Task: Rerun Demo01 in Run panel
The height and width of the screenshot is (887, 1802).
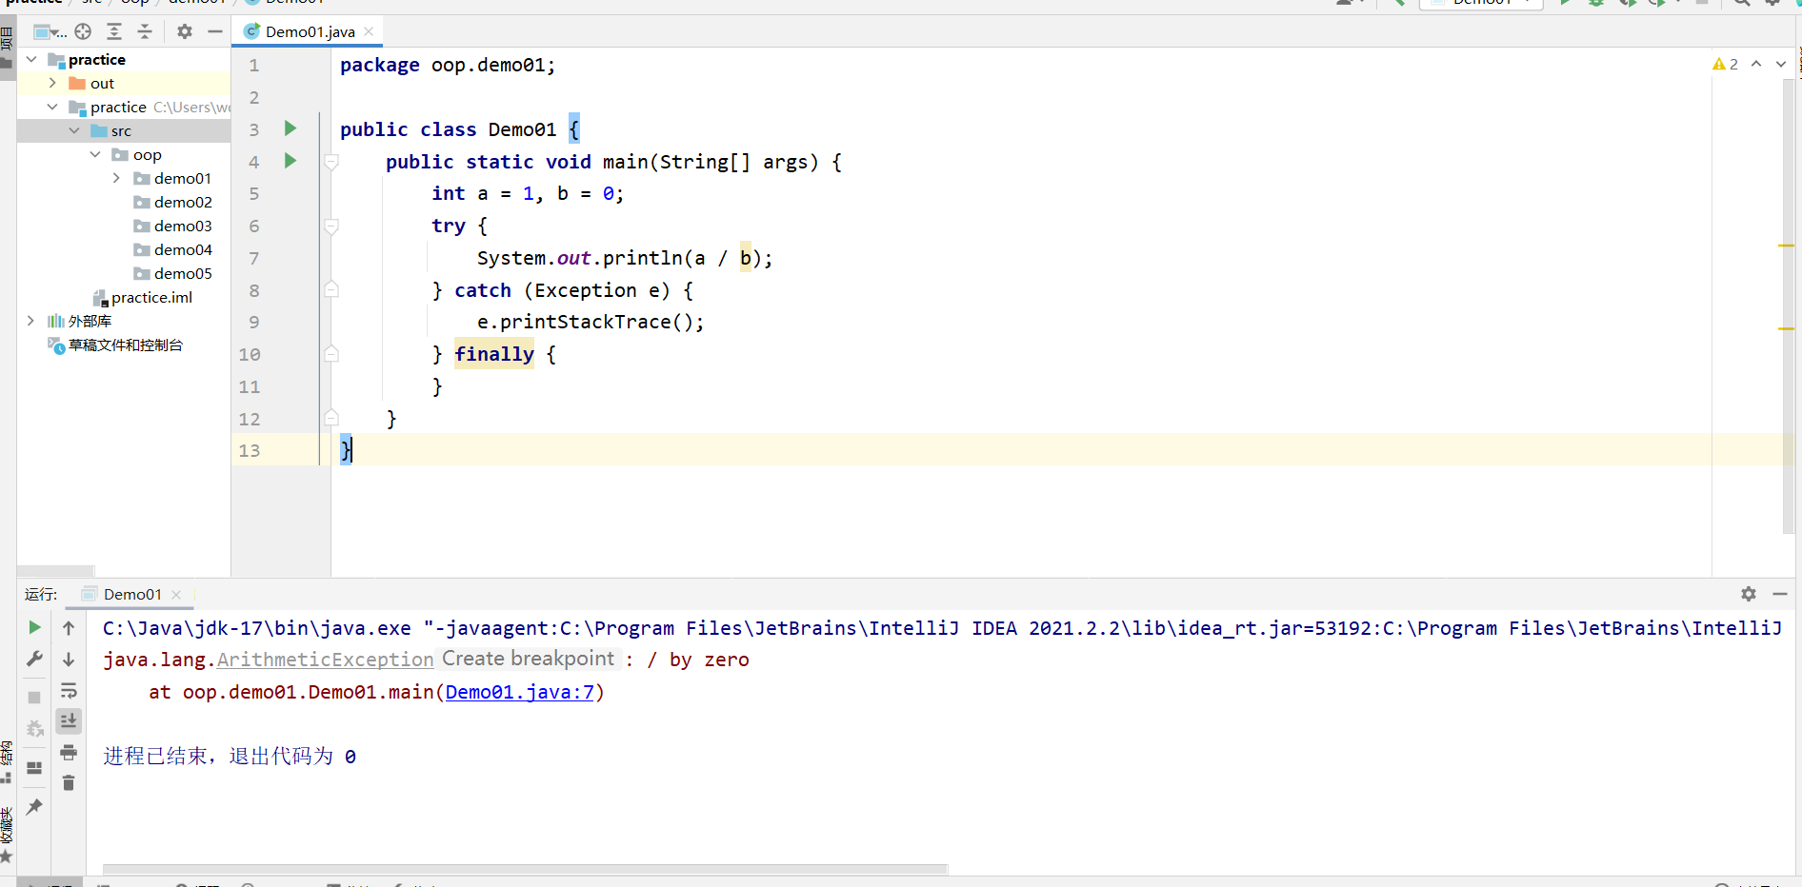Action: click(x=34, y=627)
